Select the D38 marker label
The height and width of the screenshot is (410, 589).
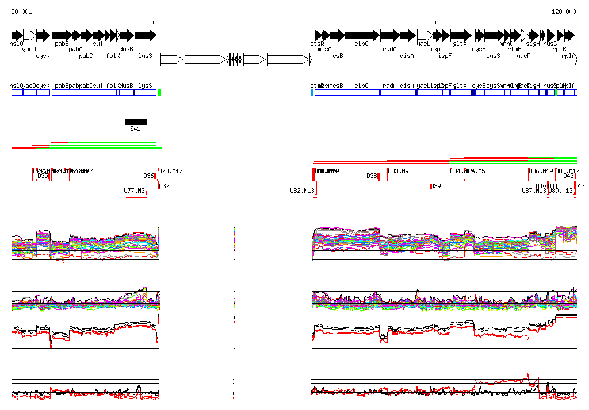click(x=372, y=176)
